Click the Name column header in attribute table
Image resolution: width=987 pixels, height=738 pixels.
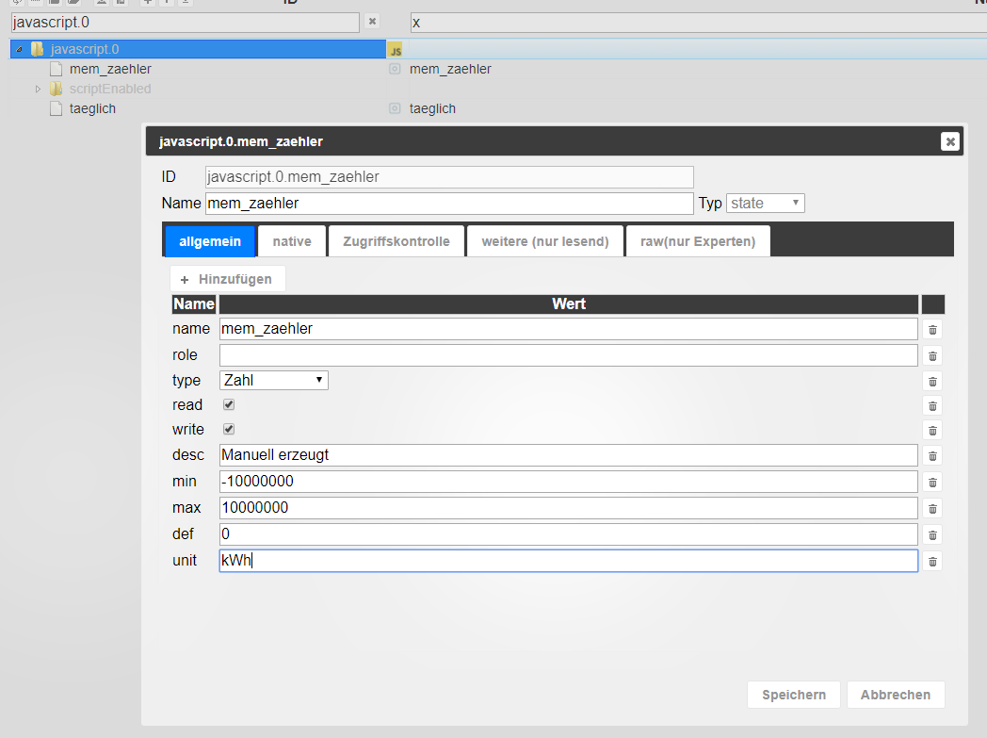(x=194, y=304)
